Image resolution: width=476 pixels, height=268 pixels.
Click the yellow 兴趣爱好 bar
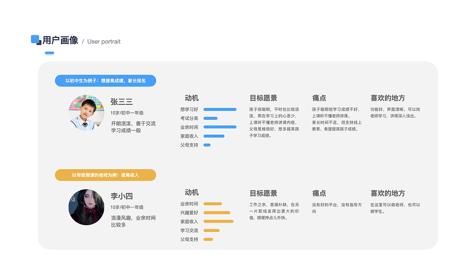click(217, 213)
